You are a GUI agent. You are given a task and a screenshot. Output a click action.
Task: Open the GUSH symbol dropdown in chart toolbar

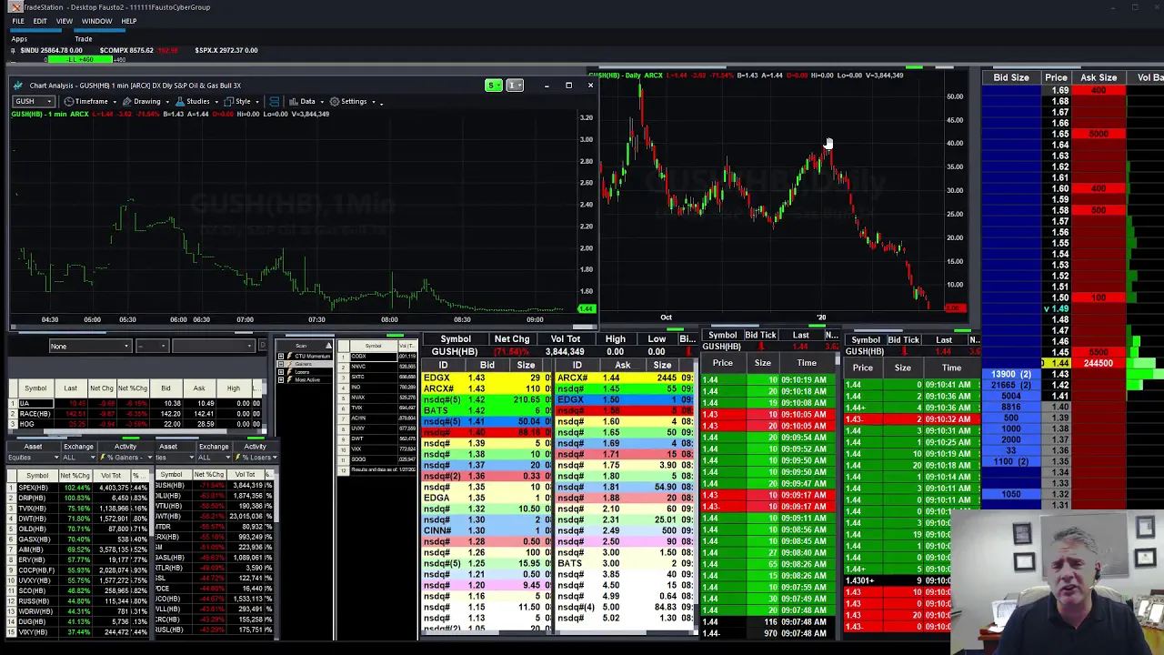point(33,101)
